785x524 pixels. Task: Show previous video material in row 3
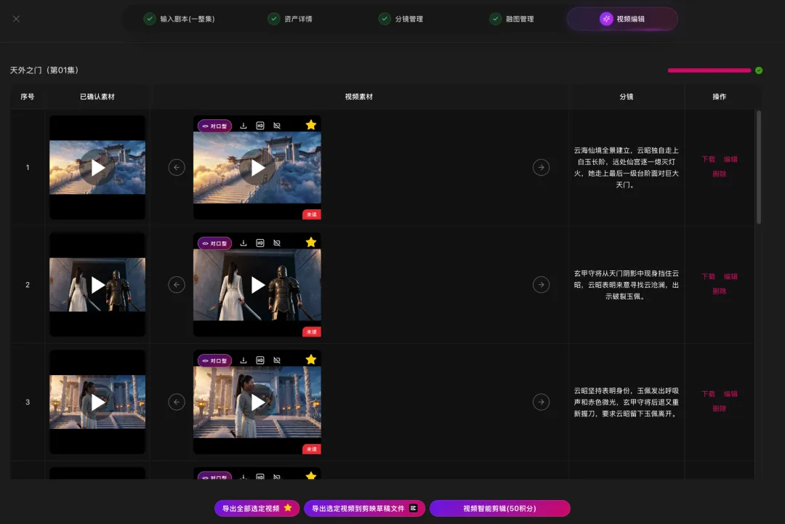coord(177,402)
